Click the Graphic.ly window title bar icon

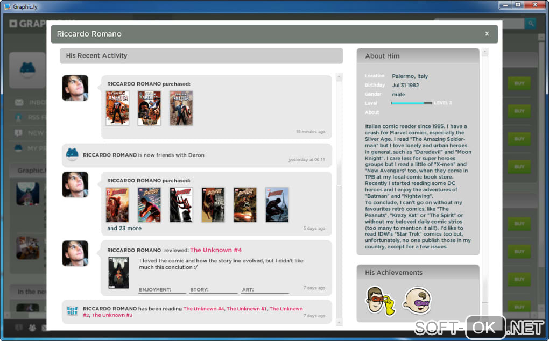coord(7,6)
